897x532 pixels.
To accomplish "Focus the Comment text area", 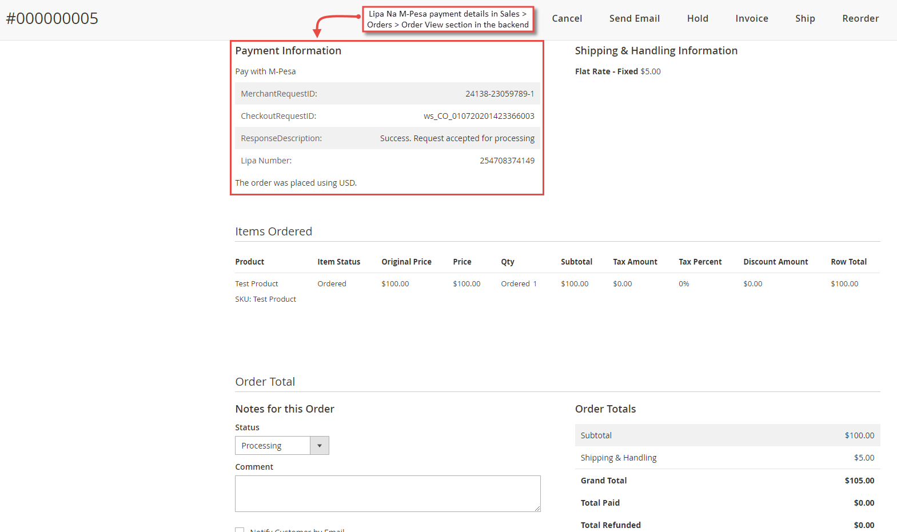I will pyautogui.click(x=388, y=494).
